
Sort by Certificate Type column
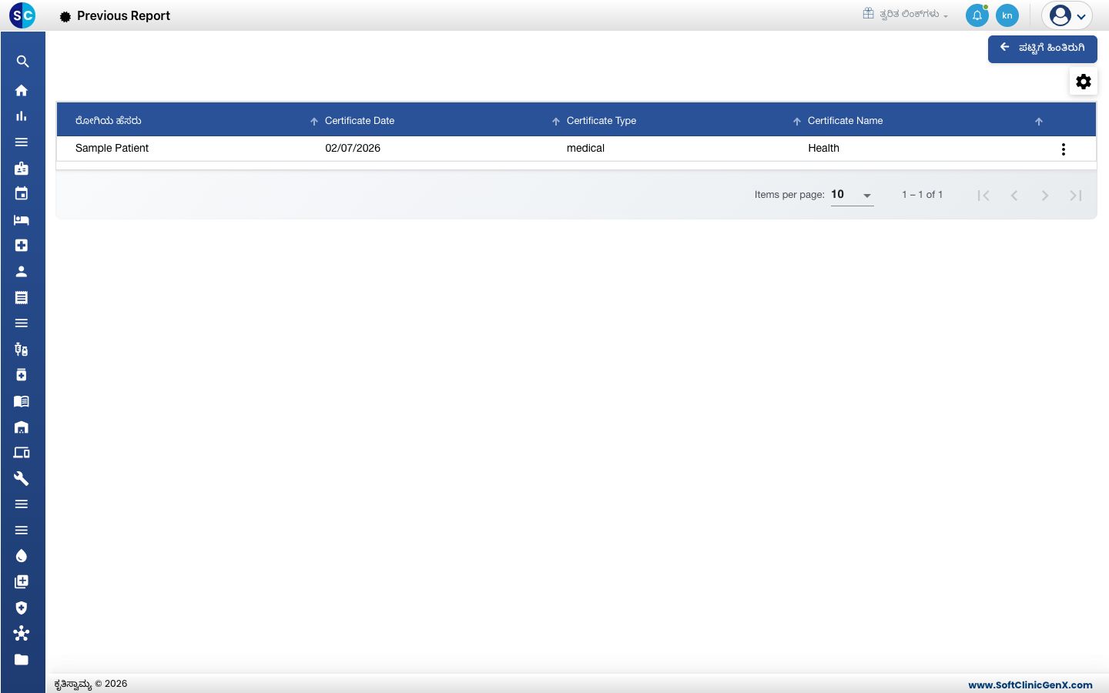[601, 121]
